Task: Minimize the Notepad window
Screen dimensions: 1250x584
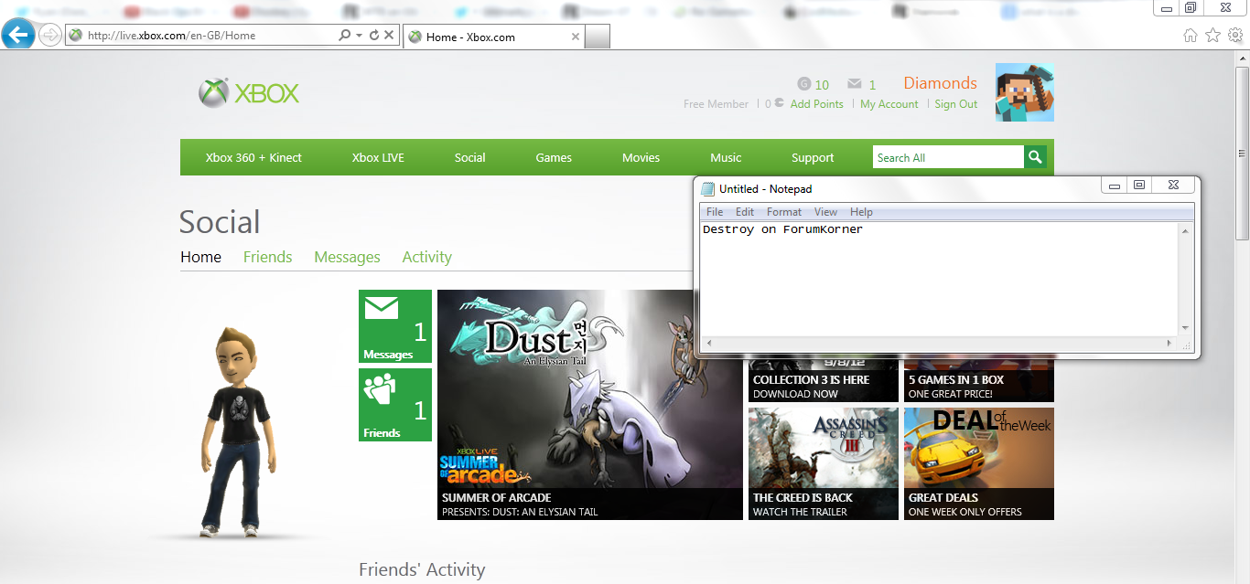Action: coord(1115,186)
